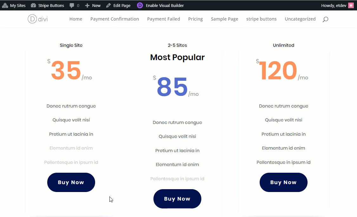
Task: Select the Uncategorized menu item
Action: [300, 19]
